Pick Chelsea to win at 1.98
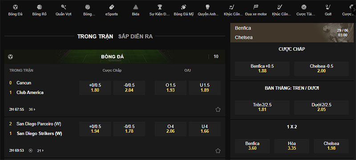The height and width of the screenshot is (160, 356). [331, 146]
